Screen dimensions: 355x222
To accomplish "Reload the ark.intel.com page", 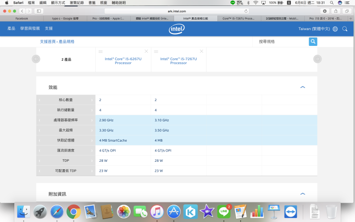I will tap(246, 11).
